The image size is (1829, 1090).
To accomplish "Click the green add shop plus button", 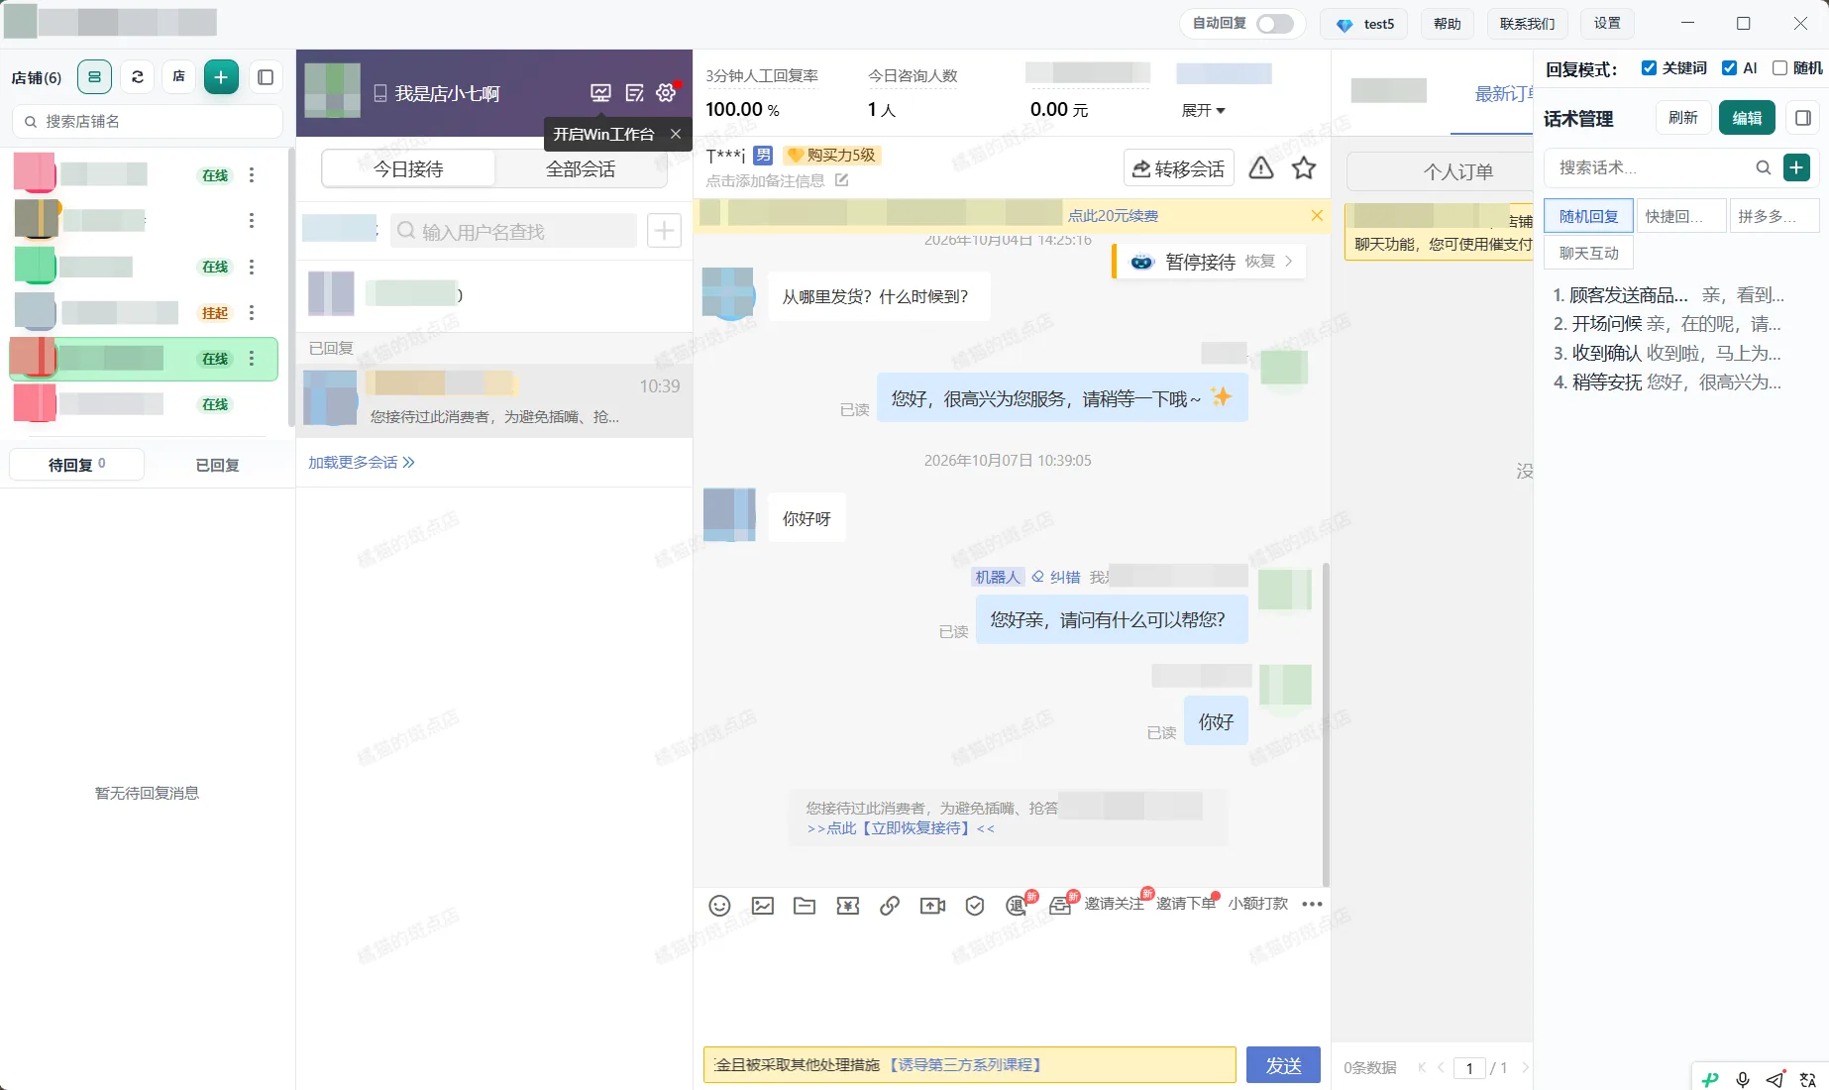I will [221, 77].
